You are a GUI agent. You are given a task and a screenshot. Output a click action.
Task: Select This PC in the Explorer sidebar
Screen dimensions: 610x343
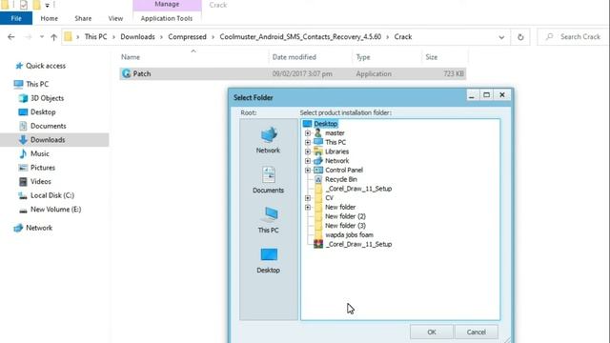[37, 84]
